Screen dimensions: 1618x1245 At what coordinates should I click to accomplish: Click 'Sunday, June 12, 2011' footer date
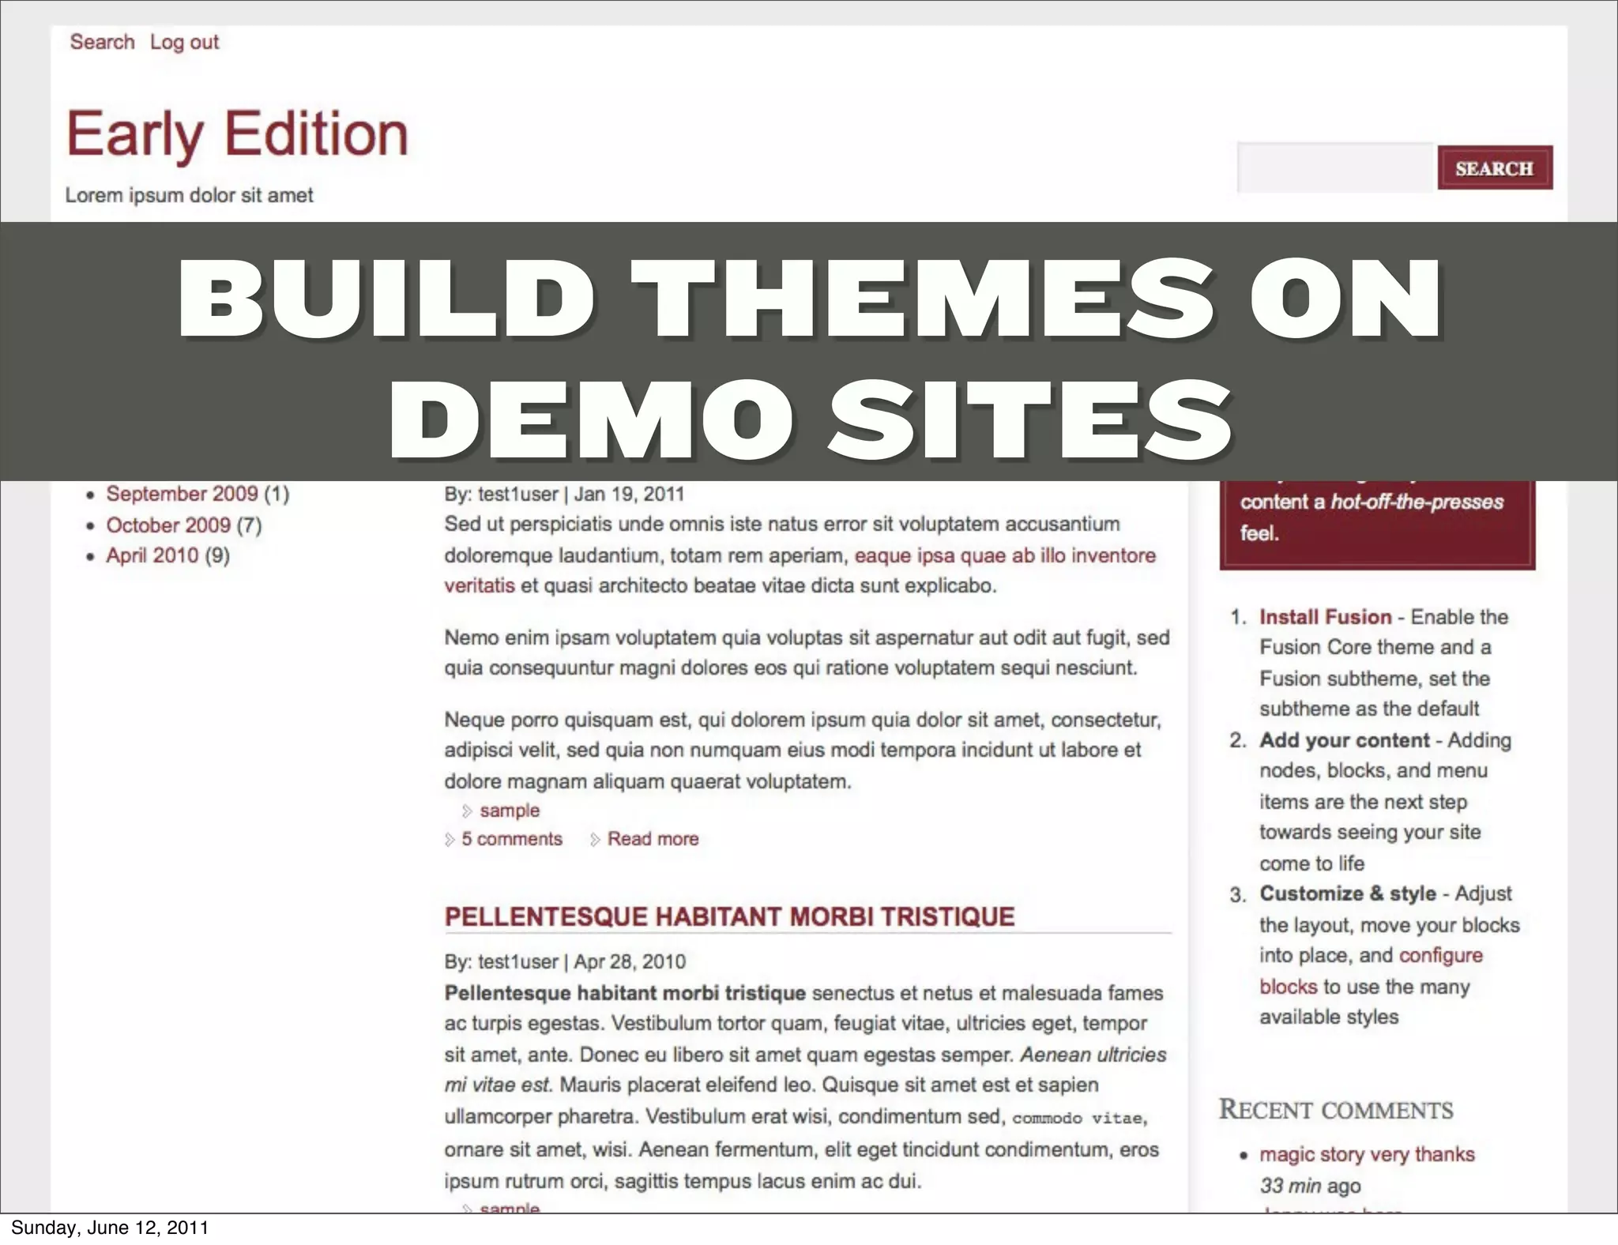(x=109, y=1228)
